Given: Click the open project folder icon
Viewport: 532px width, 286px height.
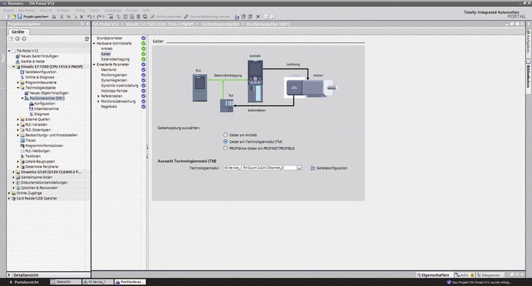Looking at the screenshot, I should coord(14,16).
